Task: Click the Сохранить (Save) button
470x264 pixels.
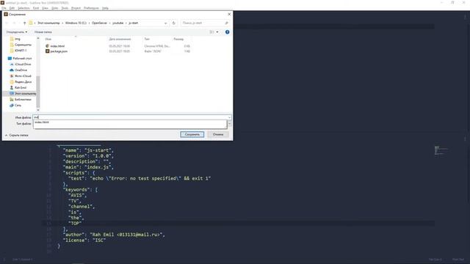Action: click(x=192, y=134)
